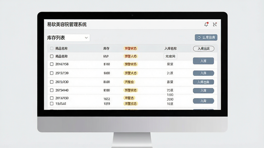The image size is (264, 148).
Task: Click the product number 2073/230
Action: pyautogui.click(x=62, y=82)
